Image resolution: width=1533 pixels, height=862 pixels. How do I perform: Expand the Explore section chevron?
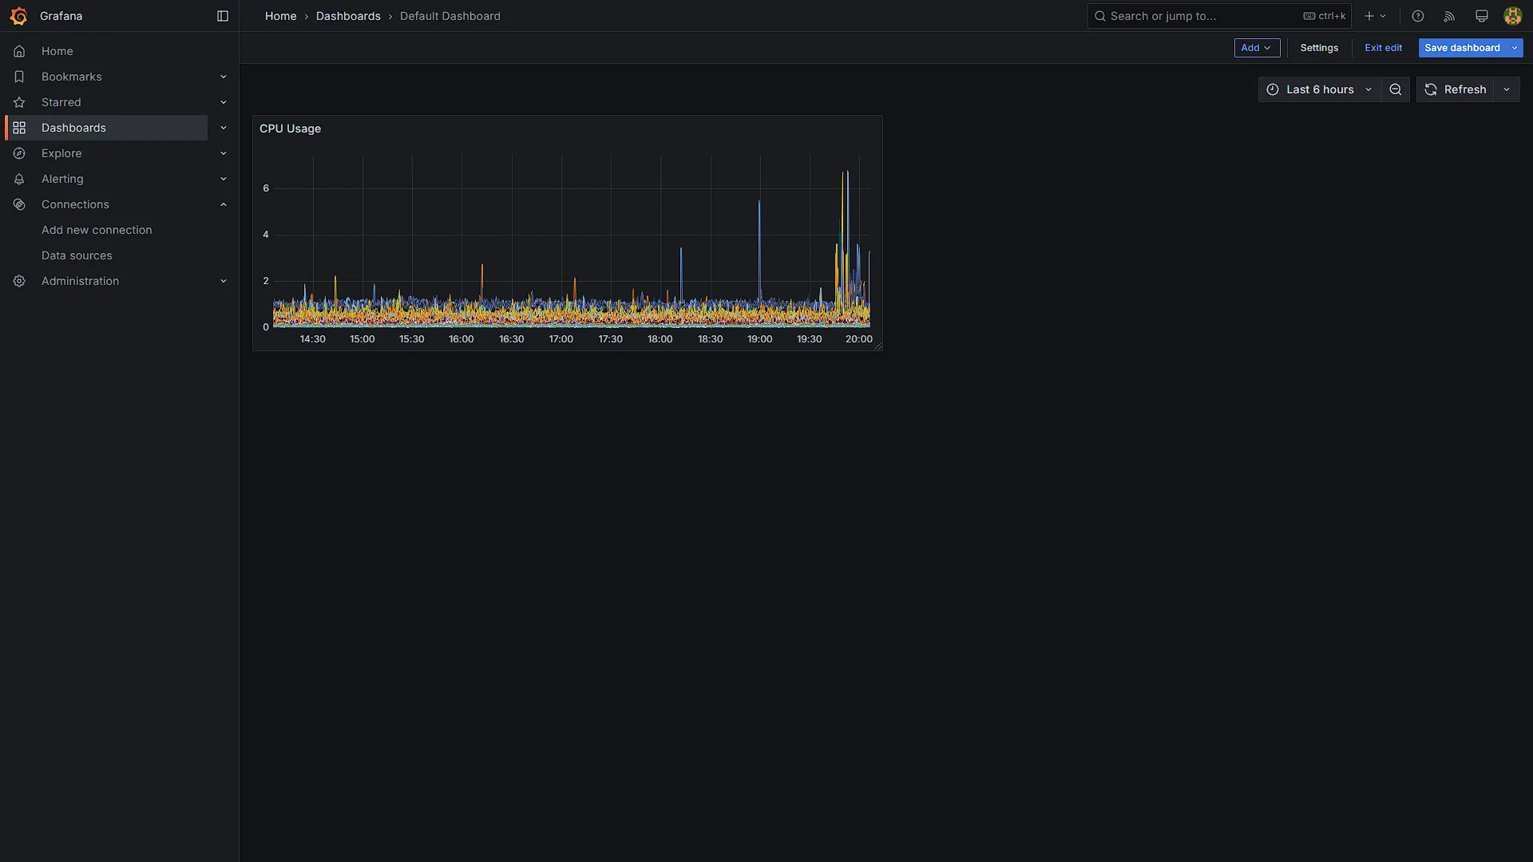click(224, 153)
